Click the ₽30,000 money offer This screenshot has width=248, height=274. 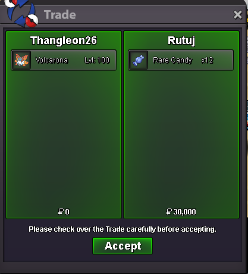pos(181,211)
